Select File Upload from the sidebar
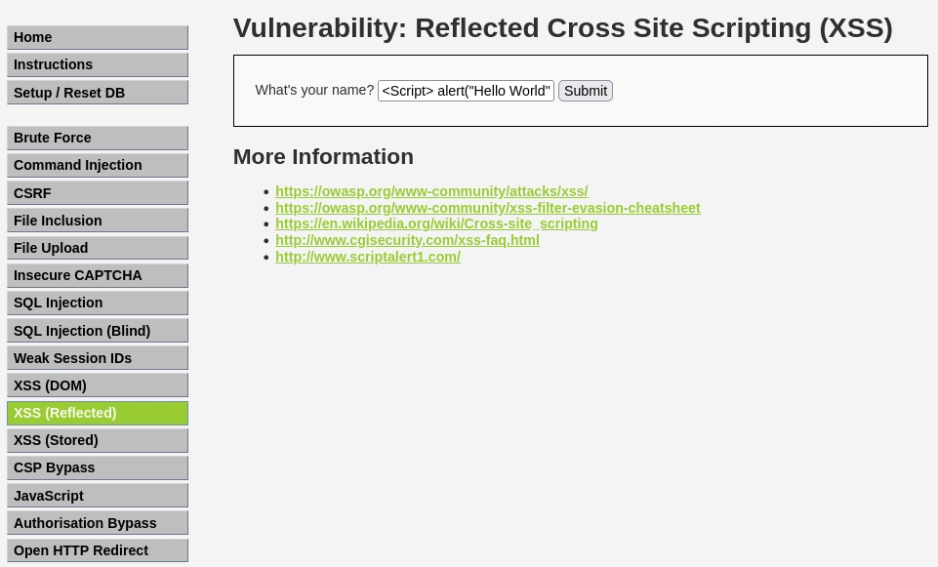Image resolution: width=938 pixels, height=567 pixels. click(97, 248)
